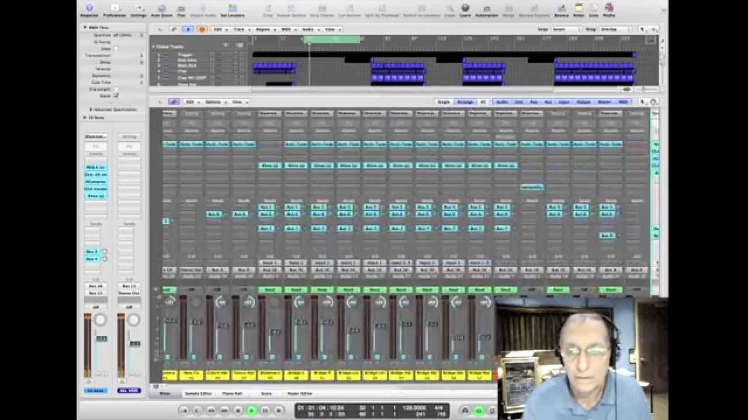Open the Drag dropdown set to Overlap

(x=615, y=29)
